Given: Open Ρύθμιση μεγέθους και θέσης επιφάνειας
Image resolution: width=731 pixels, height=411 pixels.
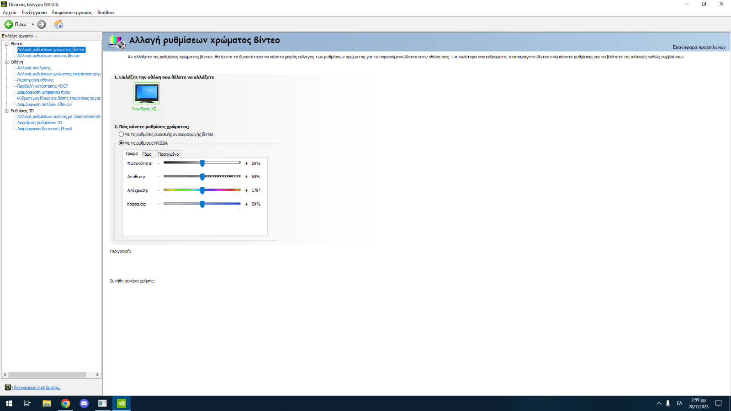Looking at the screenshot, I should (x=59, y=98).
